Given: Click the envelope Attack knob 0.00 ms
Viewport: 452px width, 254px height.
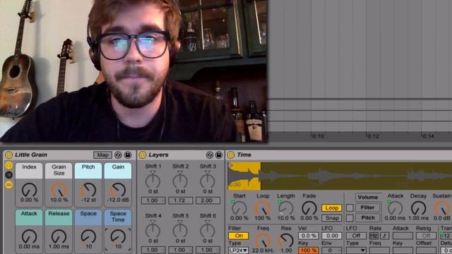Looking at the screenshot, I should (x=395, y=208).
